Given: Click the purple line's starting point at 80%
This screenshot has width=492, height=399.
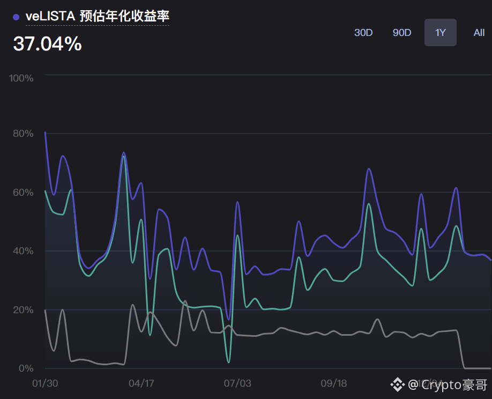Looking at the screenshot, I should 46,132.
